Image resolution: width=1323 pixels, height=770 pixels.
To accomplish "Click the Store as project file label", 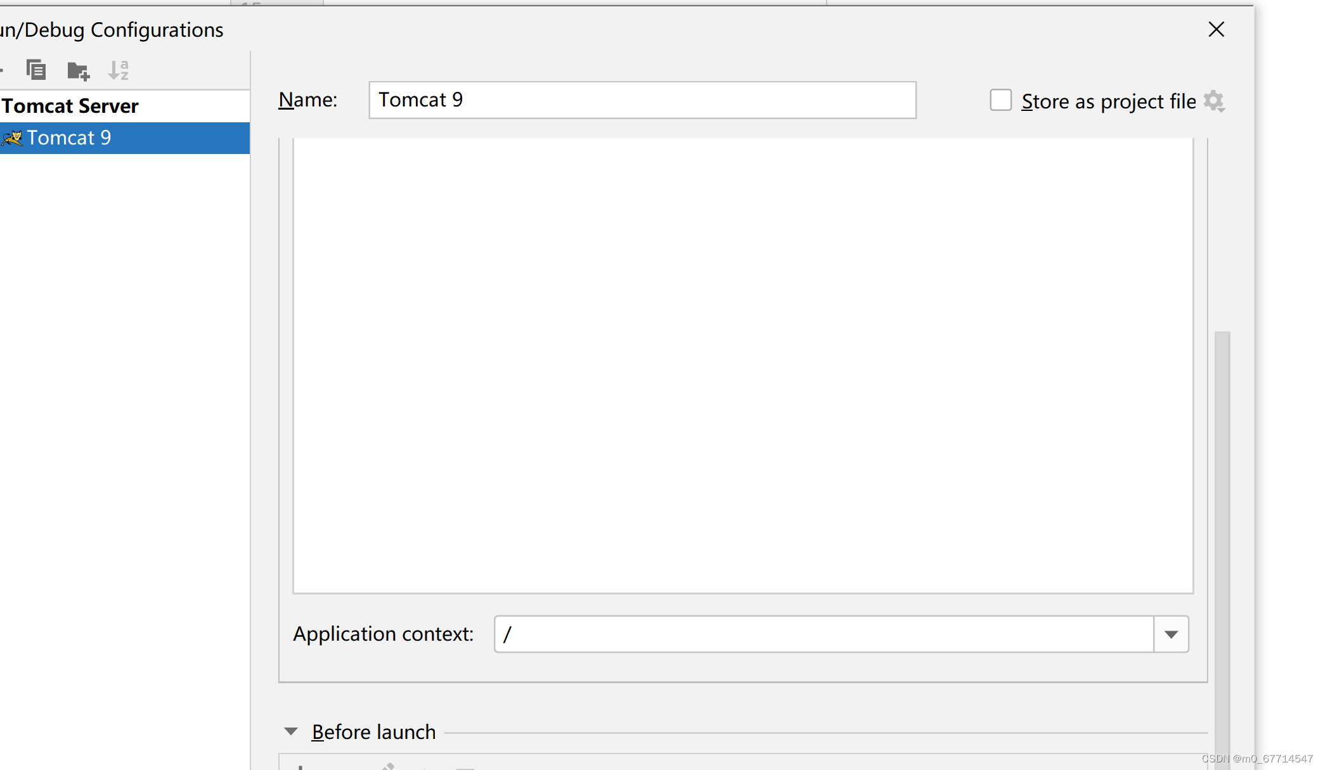I will (1108, 101).
